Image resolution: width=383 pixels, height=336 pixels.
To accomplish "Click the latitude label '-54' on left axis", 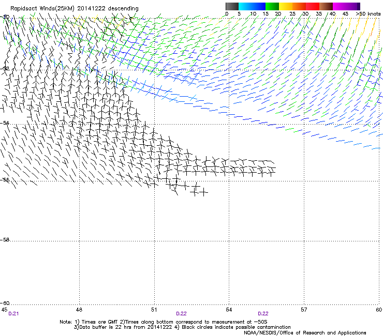I will 5,123.
